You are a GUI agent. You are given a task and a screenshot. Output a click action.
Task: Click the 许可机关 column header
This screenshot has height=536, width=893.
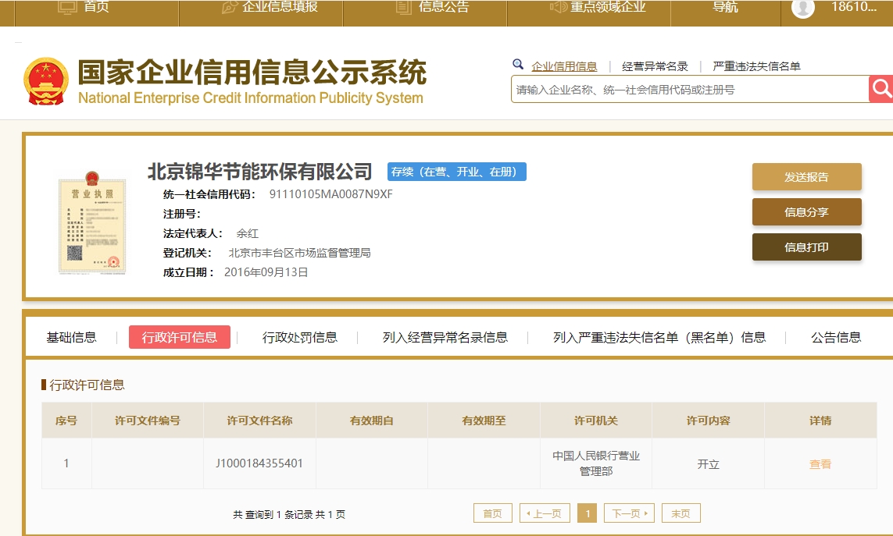point(595,421)
